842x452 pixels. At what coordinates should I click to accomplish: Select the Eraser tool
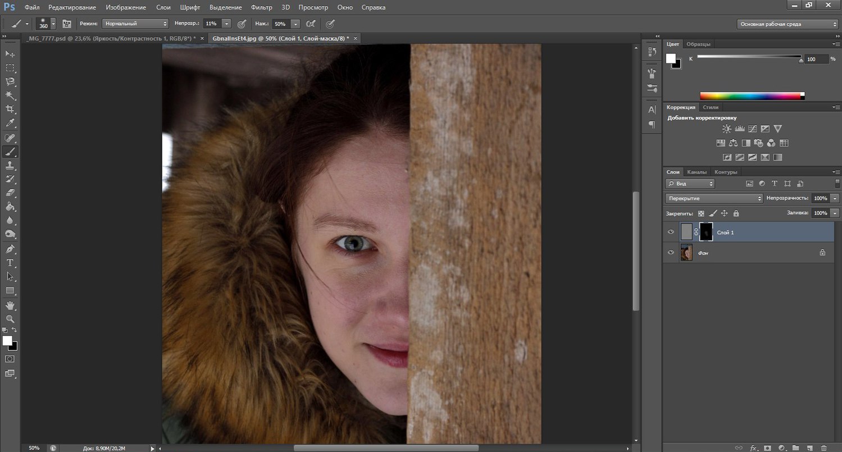pos(10,193)
